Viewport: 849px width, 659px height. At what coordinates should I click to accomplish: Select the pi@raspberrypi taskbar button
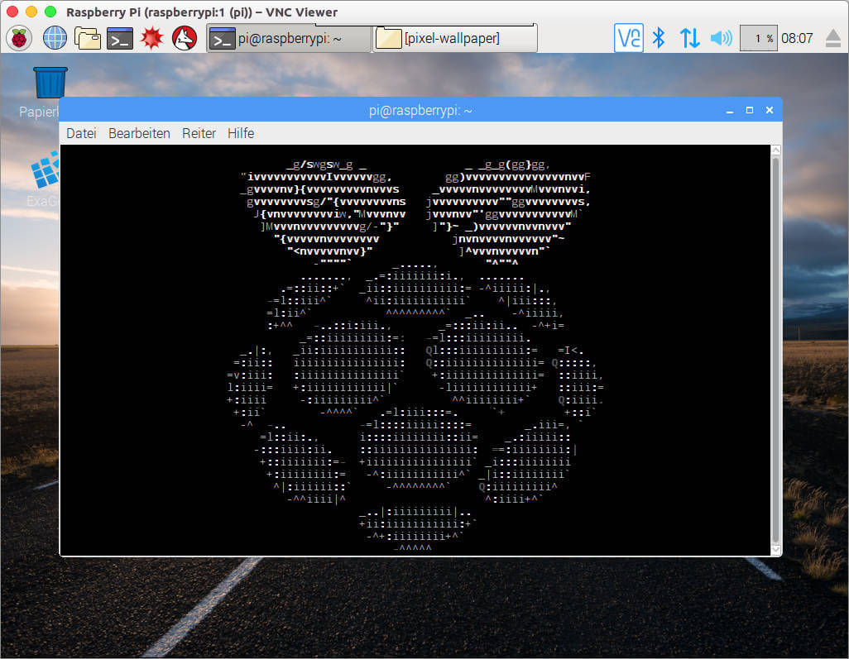pos(288,38)
